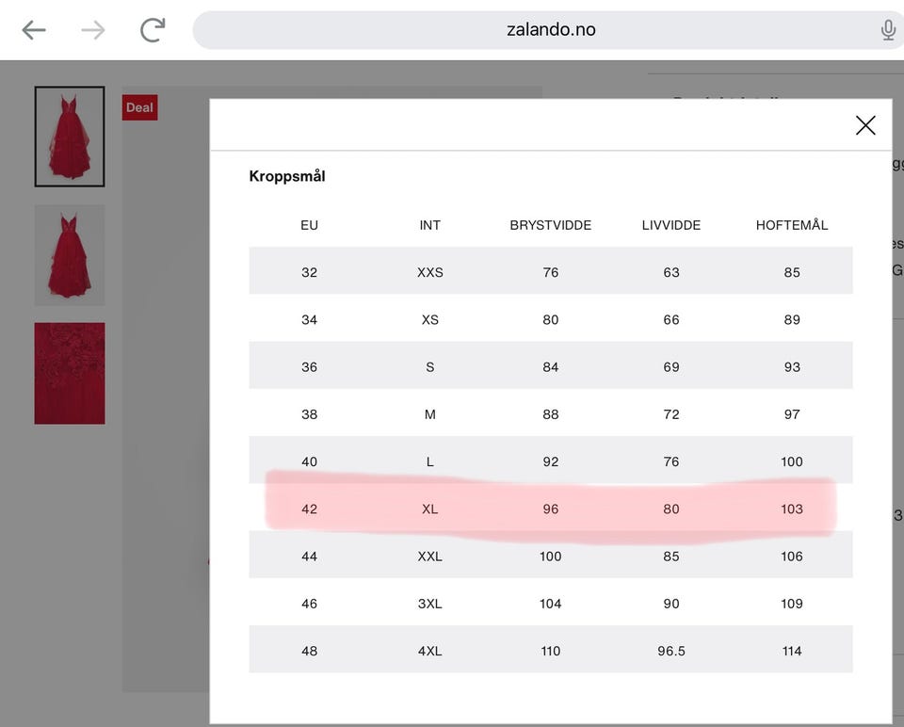
Task: Click the LIVVIDDE column header
Action: tap(671, 225)
